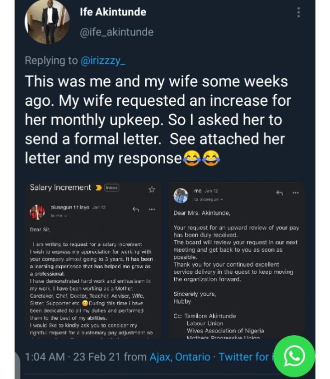Open the Ajax, Ontario location link

(180, 357)
